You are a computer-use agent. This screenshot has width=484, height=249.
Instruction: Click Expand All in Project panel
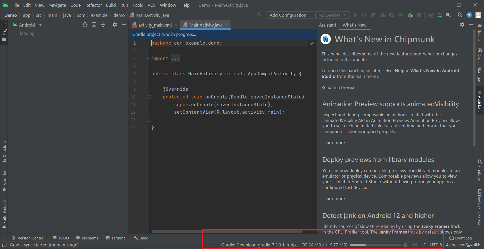click(x=94, y=25)
